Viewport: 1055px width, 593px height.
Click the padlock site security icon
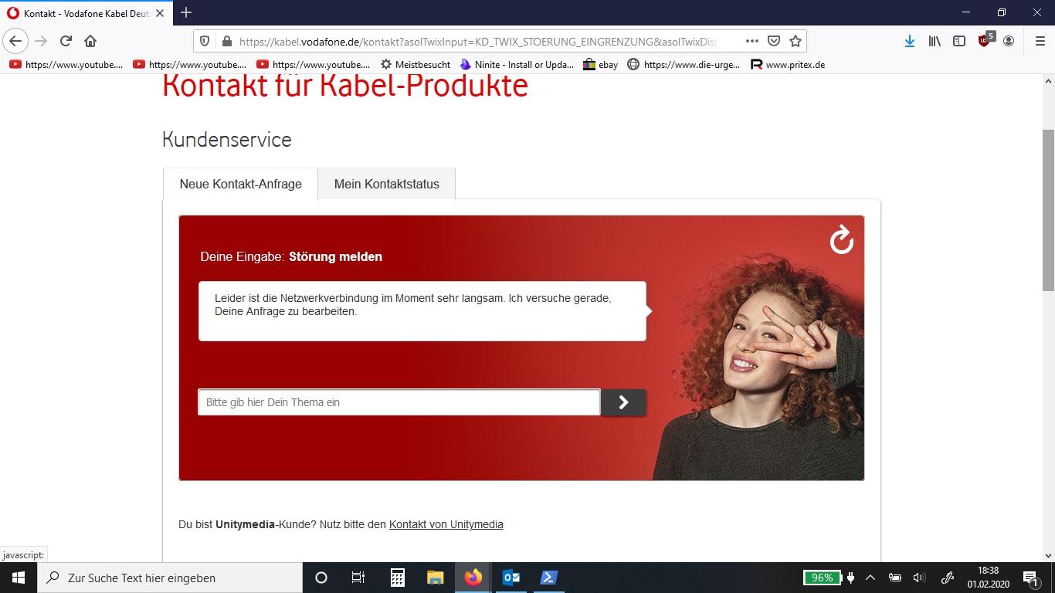tap(226, 41)
